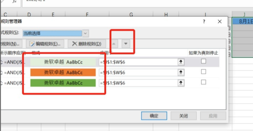Click the 如果为真则停止 column header
The width and height of the screenshot is (253, 131).
(x=204, y=53)
